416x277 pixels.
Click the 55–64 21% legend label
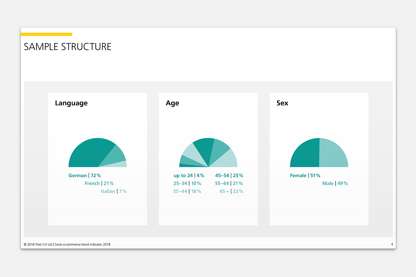229,183
